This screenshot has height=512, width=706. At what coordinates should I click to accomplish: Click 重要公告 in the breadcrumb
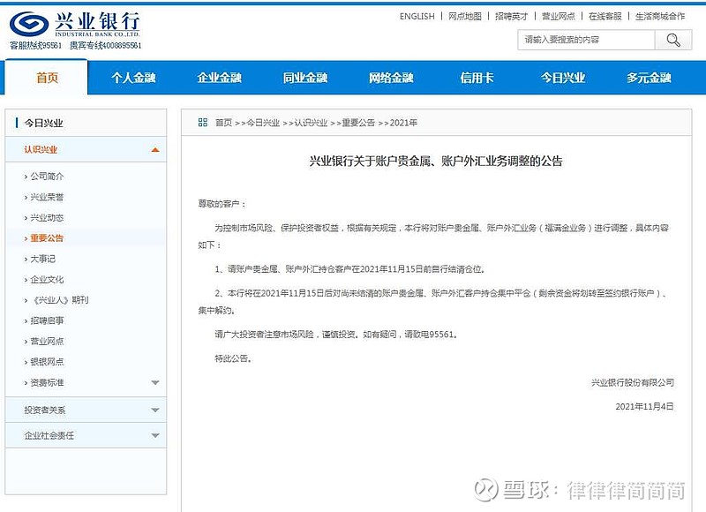(x=358, y=123)
